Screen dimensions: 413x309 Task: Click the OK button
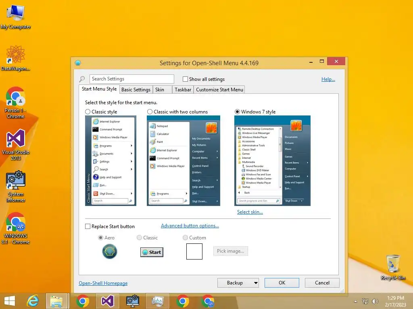tap(282, 283)
